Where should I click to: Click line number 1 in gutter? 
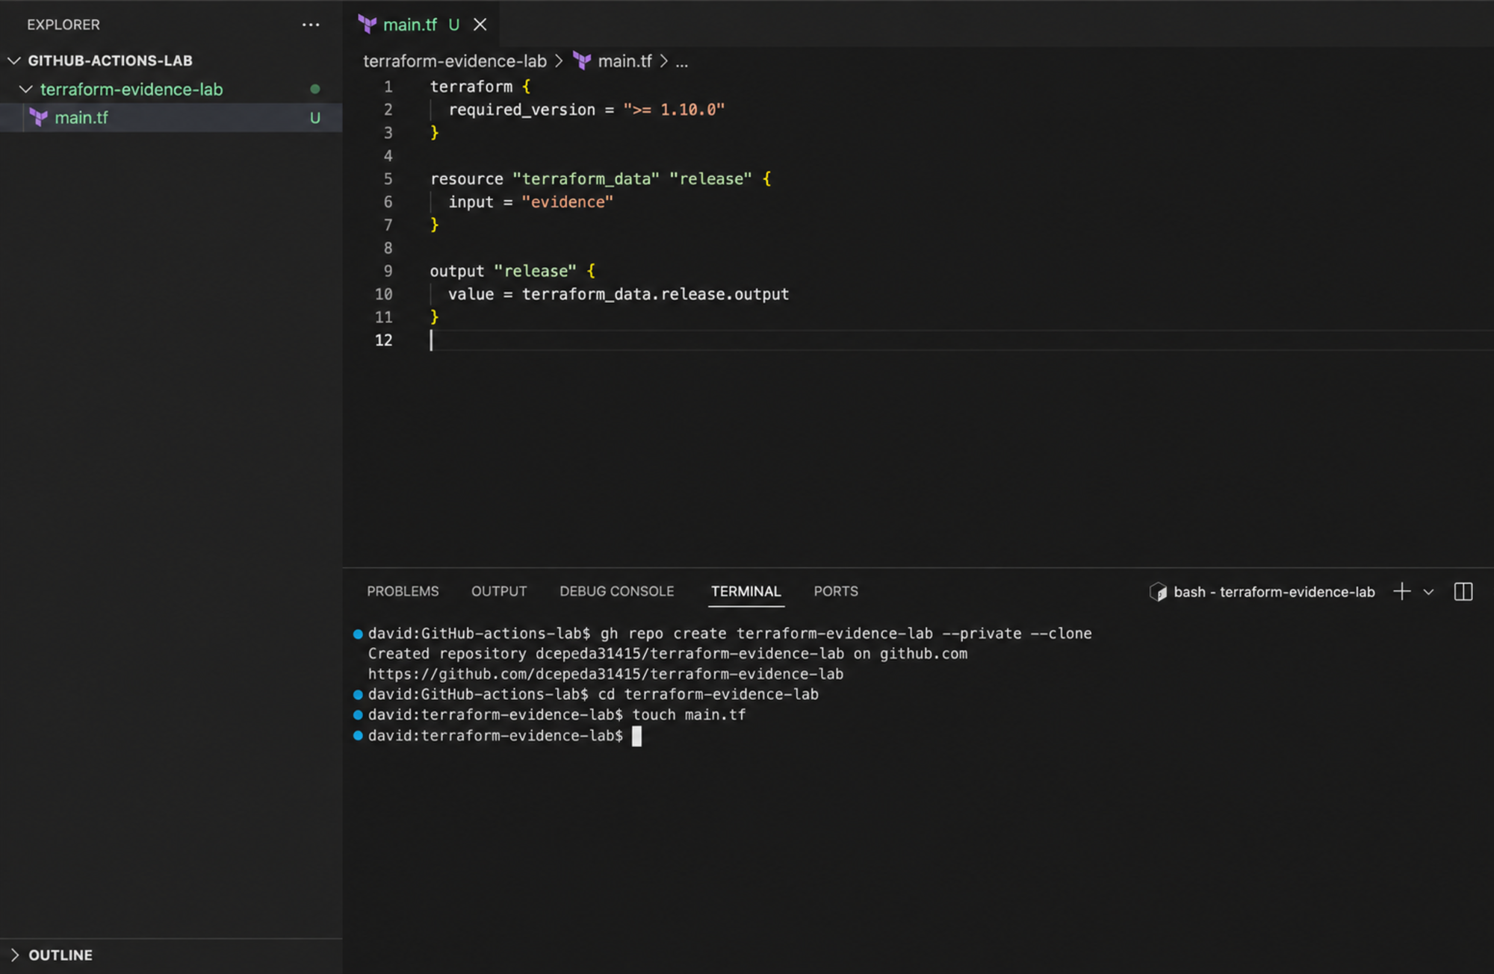pyautogui.click(x=388, y=87)
